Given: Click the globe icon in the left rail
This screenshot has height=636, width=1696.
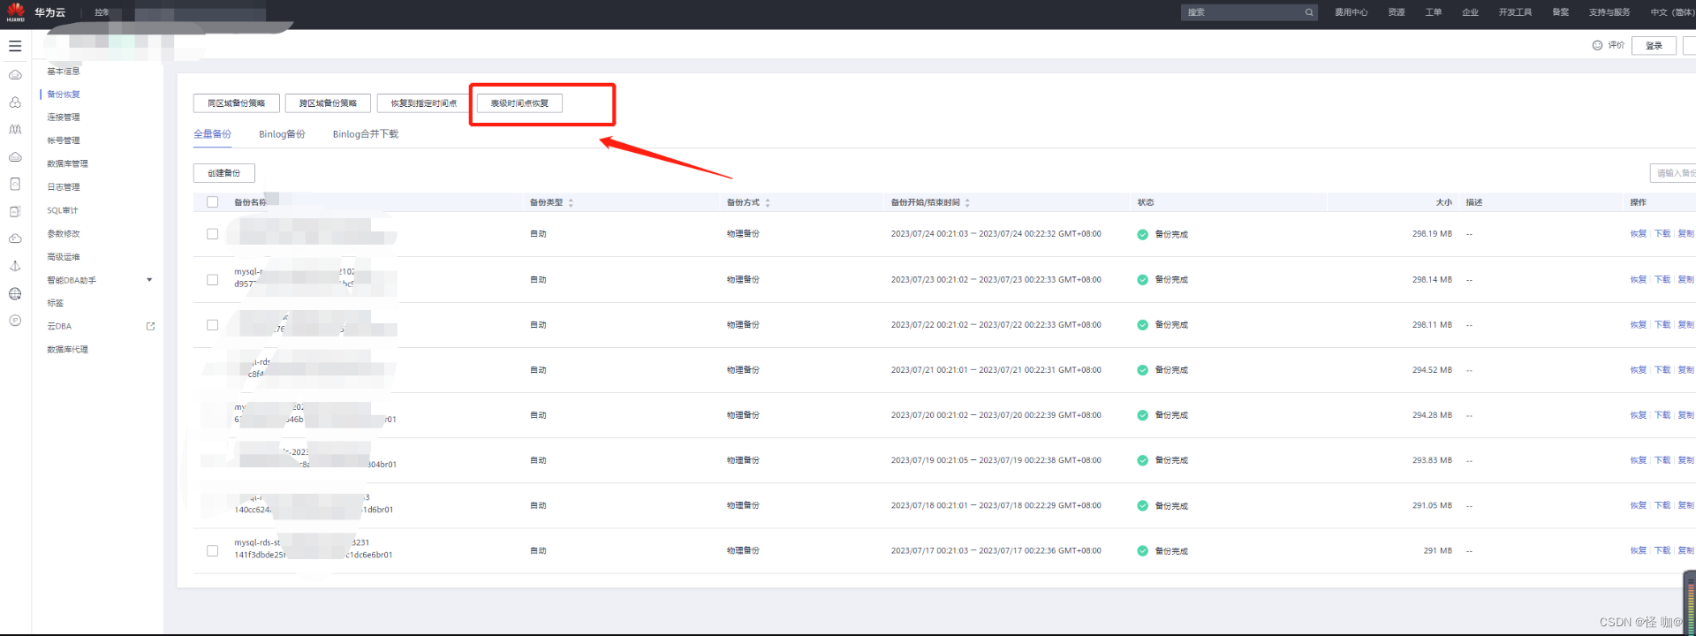Looking at the screenshot, I should 15,293.
